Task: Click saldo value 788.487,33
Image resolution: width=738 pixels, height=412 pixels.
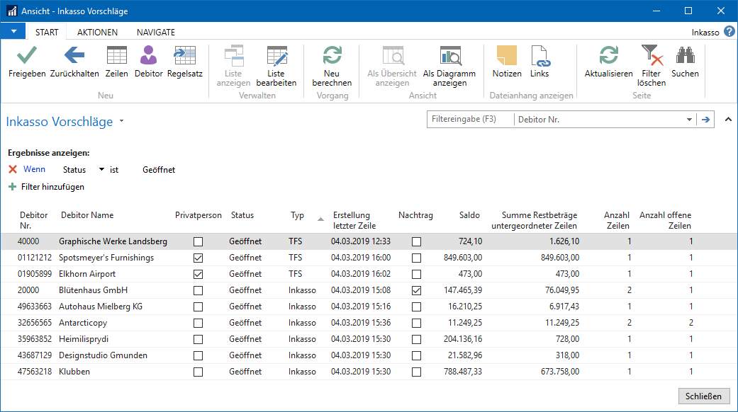Action: click(x=463, y=371)
